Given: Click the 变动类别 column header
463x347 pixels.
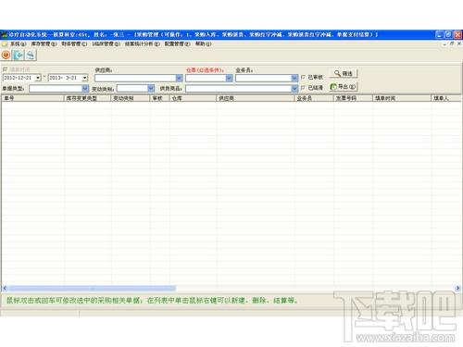Looking at the screenshot, I should coord(130,98).
